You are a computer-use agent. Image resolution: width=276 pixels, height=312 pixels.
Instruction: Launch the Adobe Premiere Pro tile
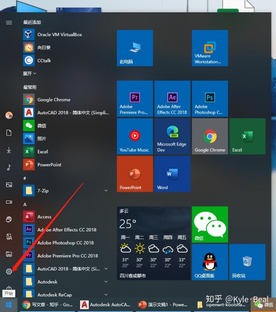135,98
